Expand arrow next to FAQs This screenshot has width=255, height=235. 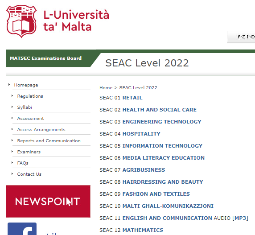click(x=12, y=162)
